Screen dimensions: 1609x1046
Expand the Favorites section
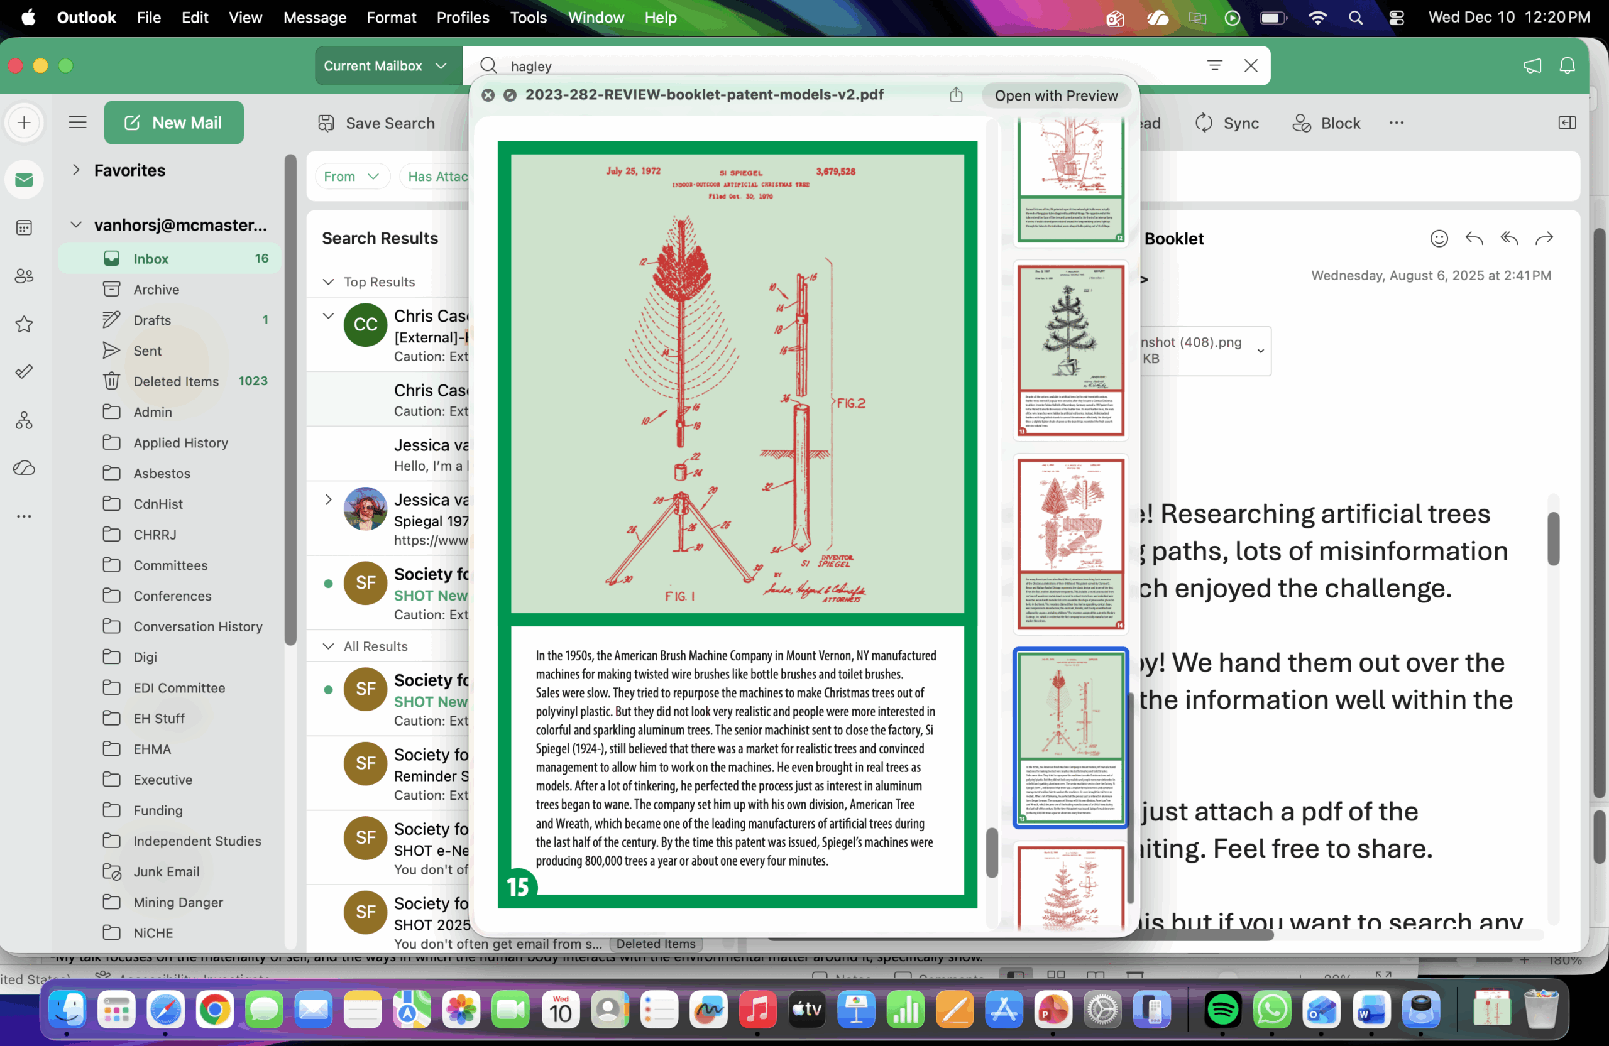77,170
